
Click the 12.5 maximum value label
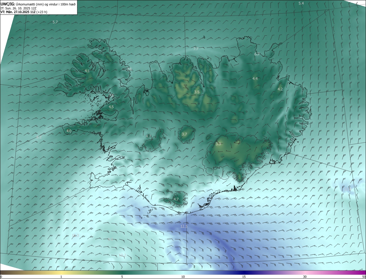click(x=184, y=226)
